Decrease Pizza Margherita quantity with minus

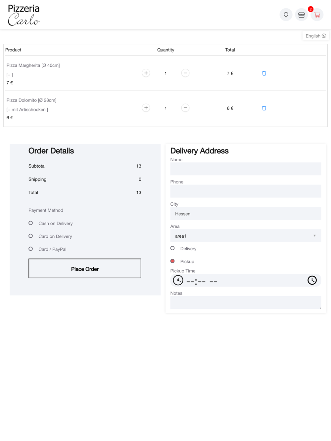pyautogui.click(x=185, y=73)
